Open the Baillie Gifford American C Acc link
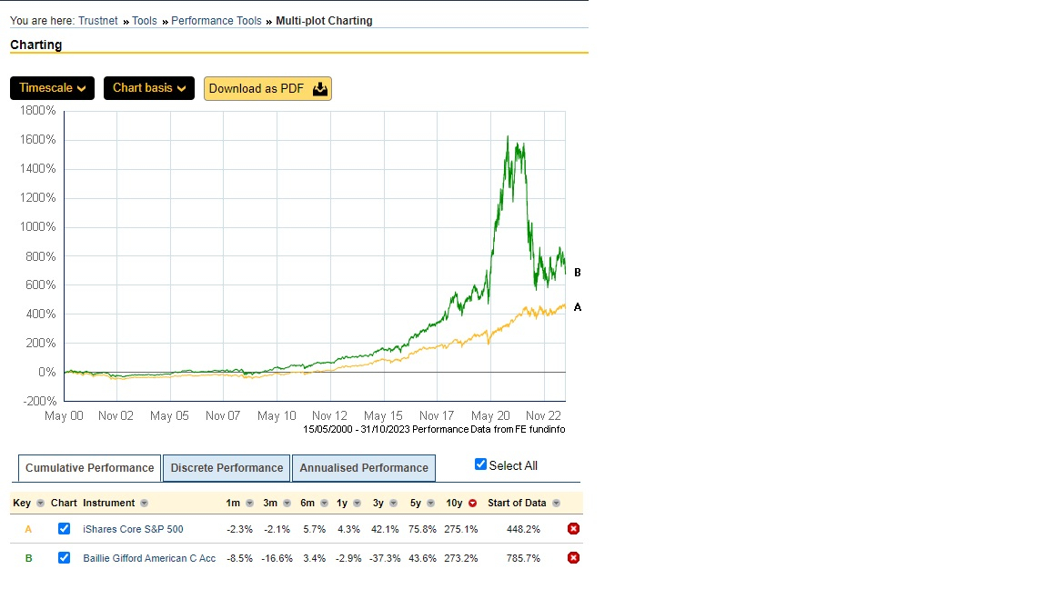This screenshot has height=589, width=1048. 149,558
